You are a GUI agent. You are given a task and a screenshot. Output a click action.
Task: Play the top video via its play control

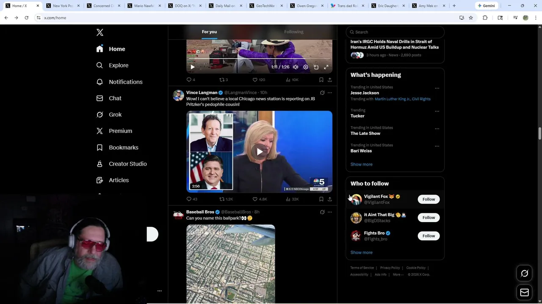[193, 67]
